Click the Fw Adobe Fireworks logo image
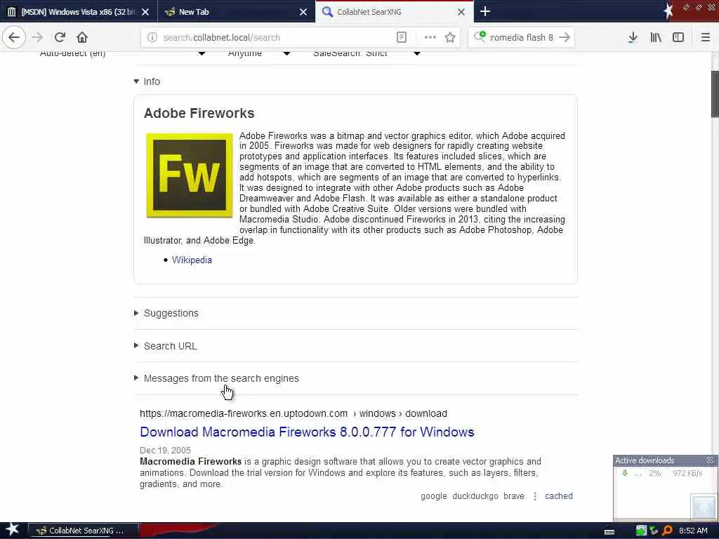This screenshot has width=719, height=539. point(190,175)
